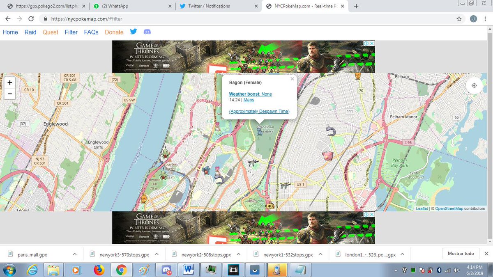Open a new browser tab
Image resolution: width=493 pixels, height=277 pixels.
click(356, 6)
